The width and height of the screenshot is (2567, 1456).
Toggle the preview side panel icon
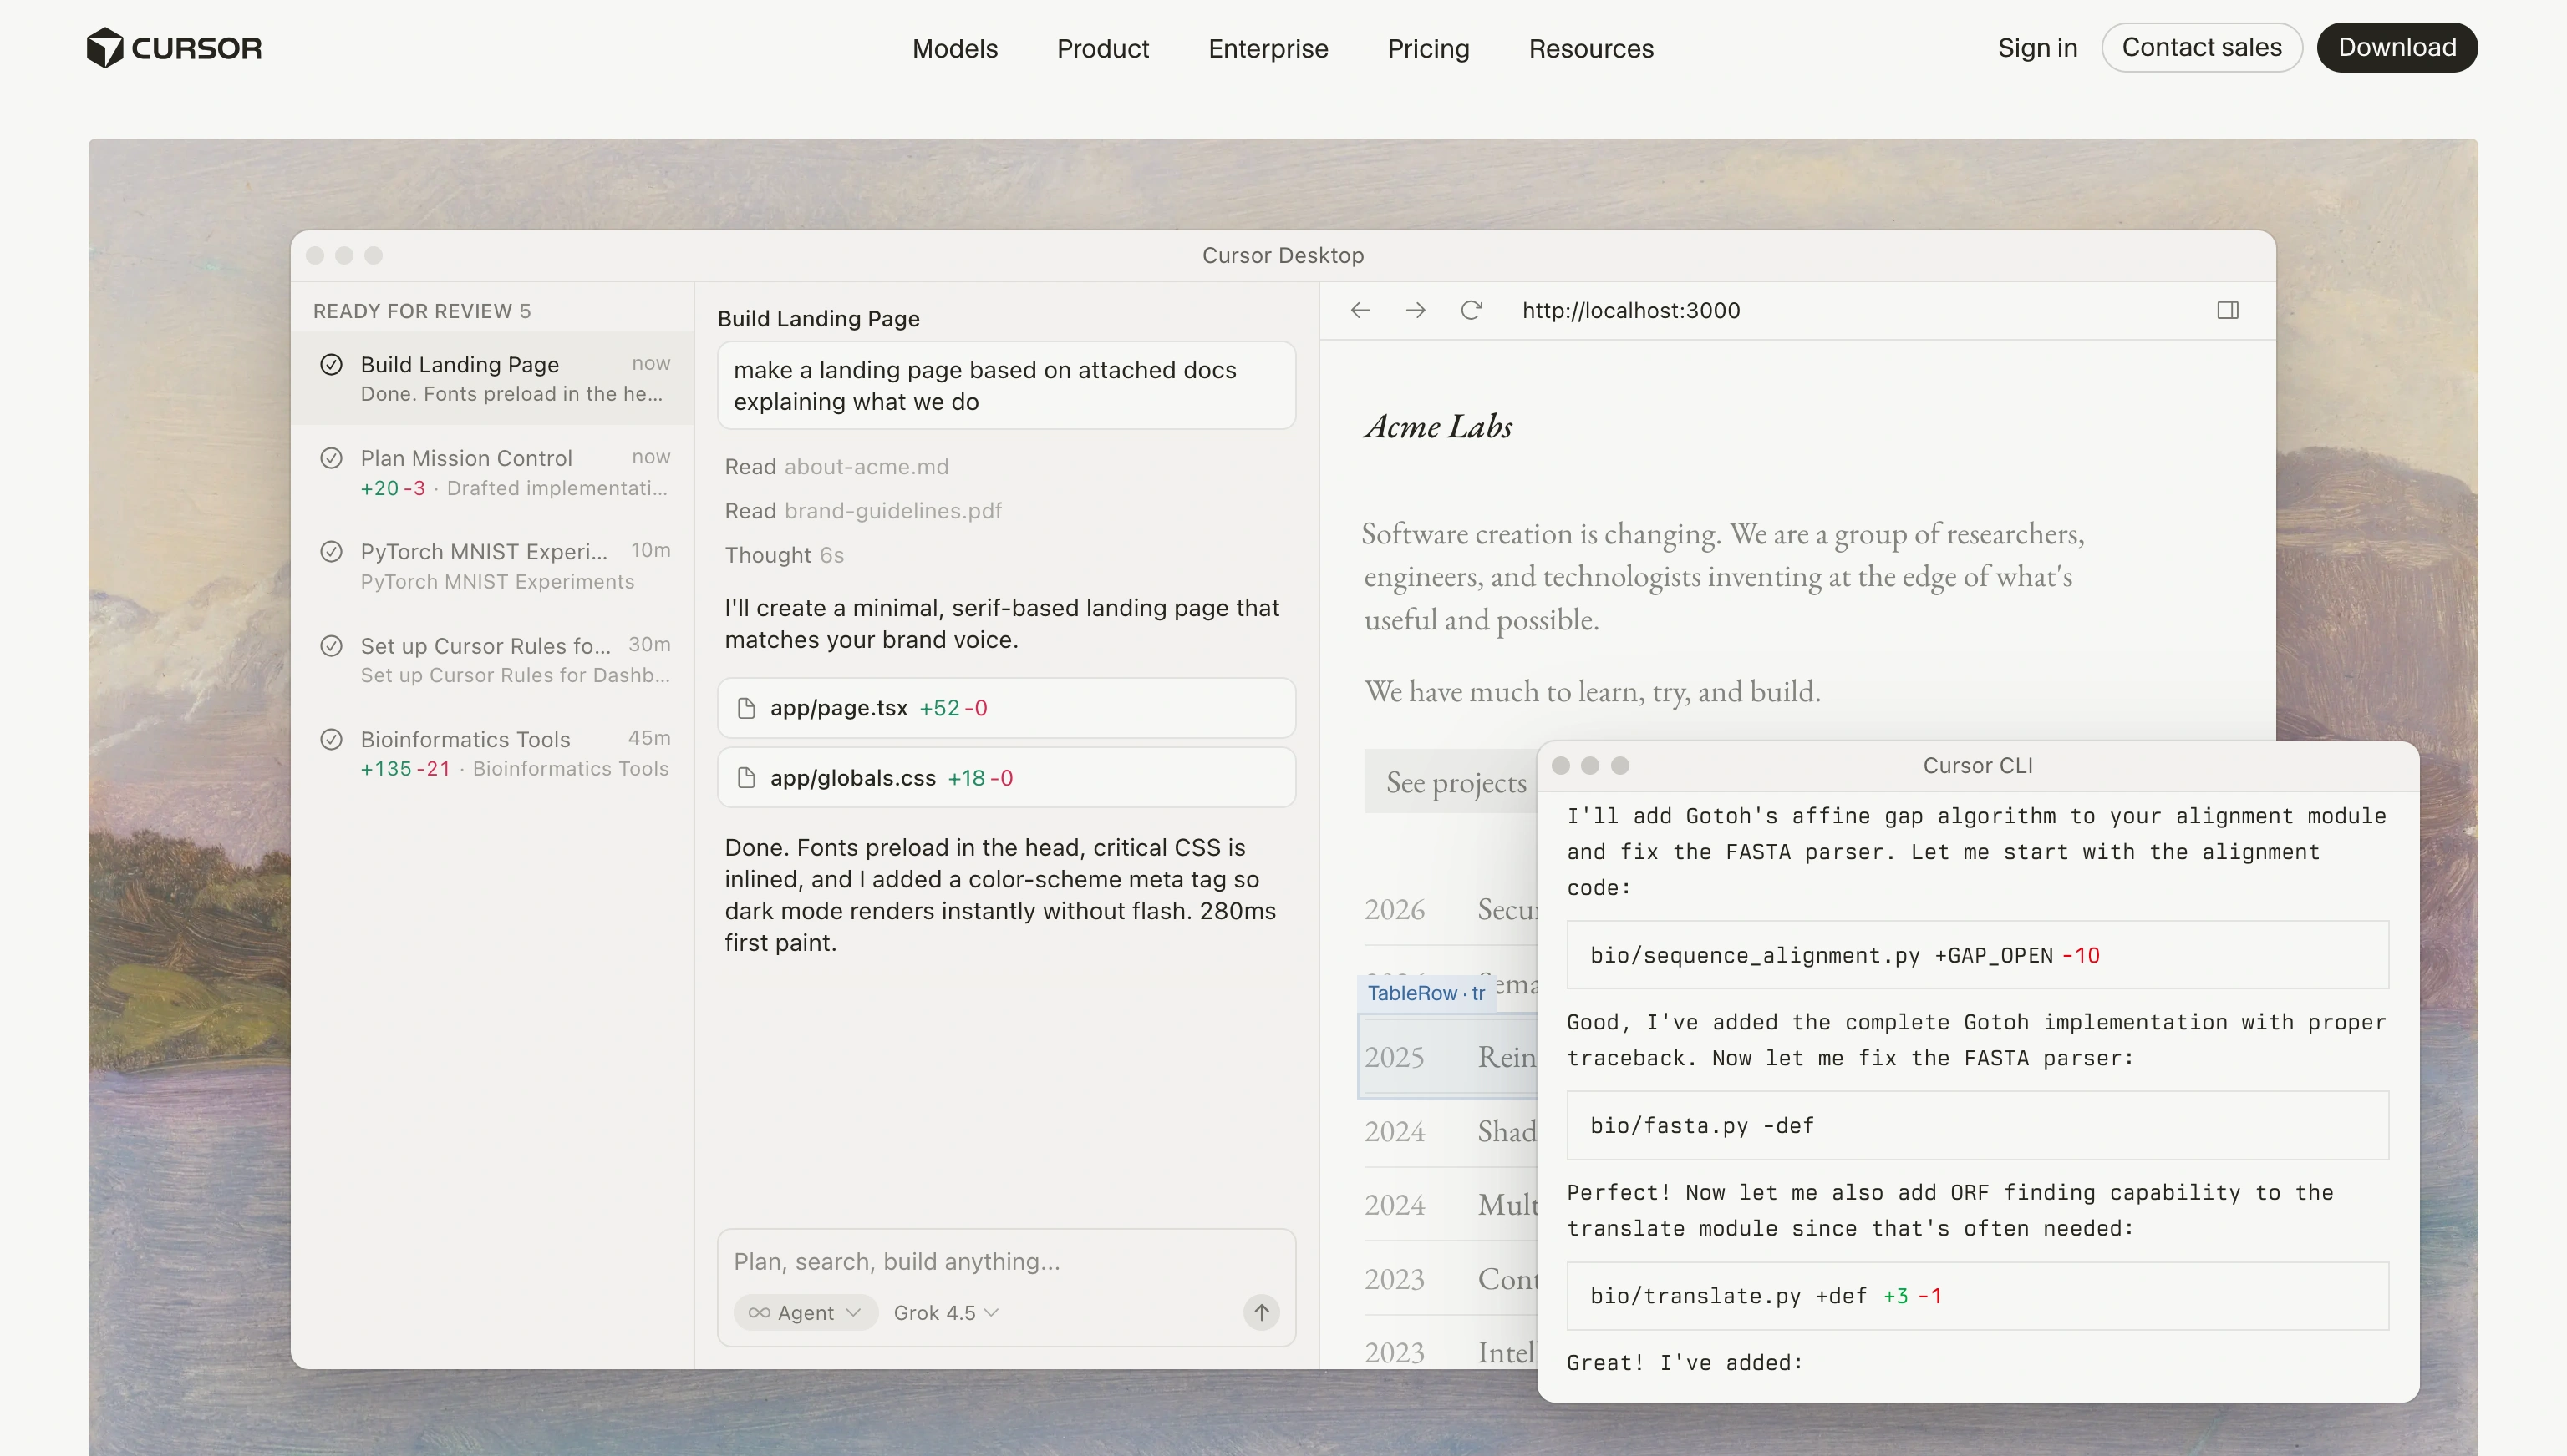coord(2228,310)
